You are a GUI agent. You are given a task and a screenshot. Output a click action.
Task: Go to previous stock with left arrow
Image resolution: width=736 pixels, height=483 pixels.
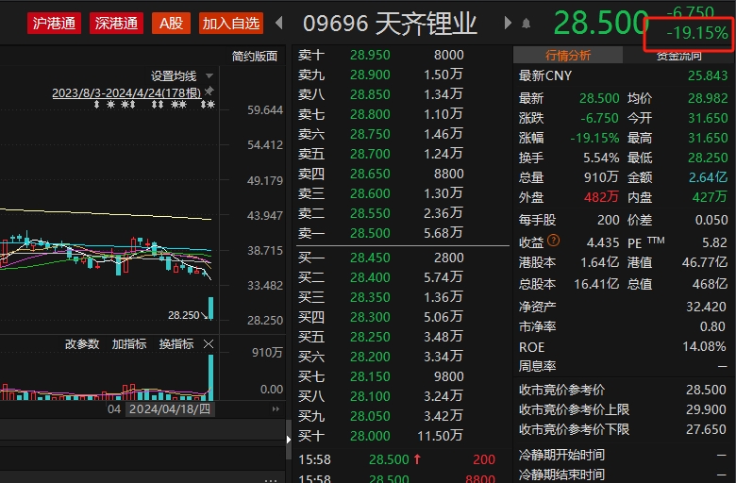click(x=279, y=23)
